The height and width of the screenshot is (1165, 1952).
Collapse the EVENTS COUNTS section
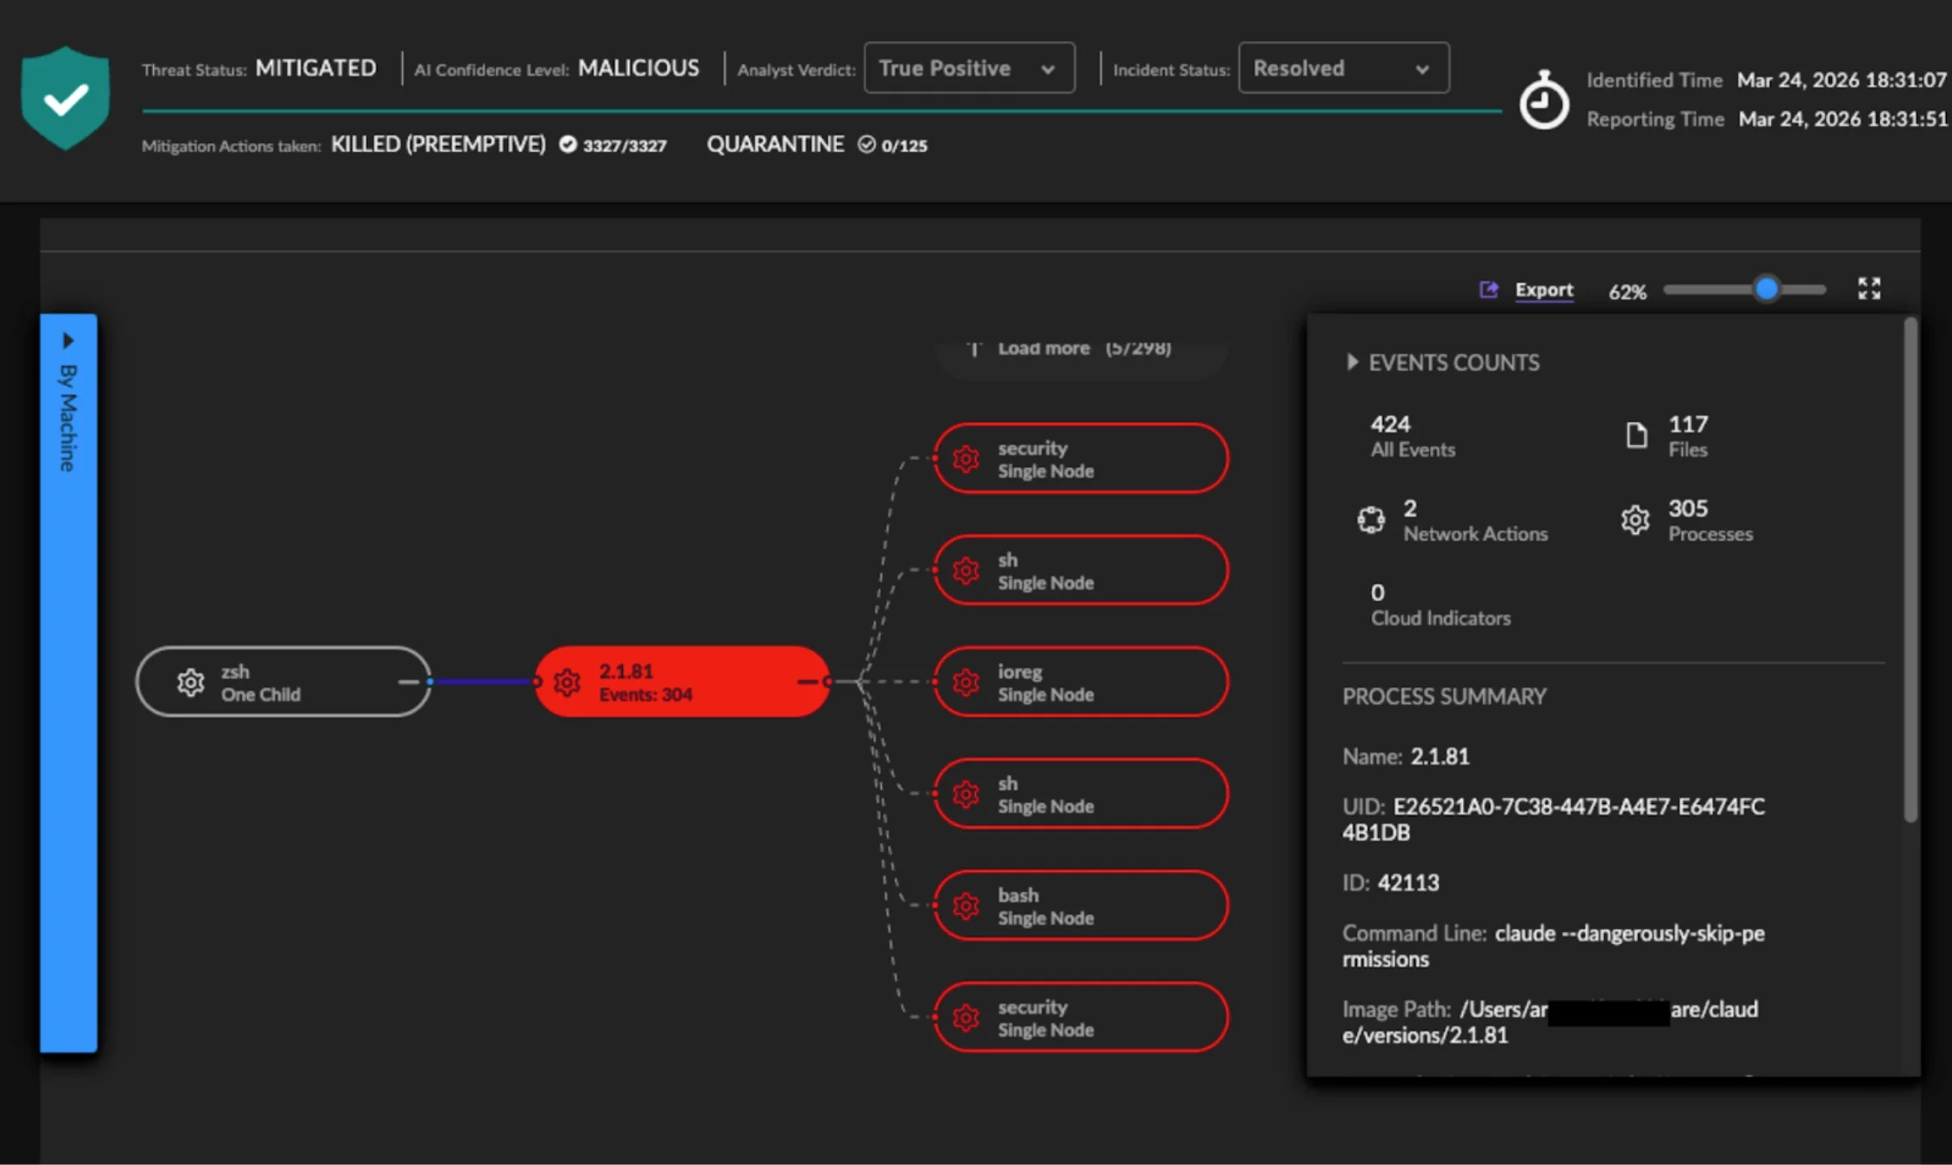pos(1352,363)
